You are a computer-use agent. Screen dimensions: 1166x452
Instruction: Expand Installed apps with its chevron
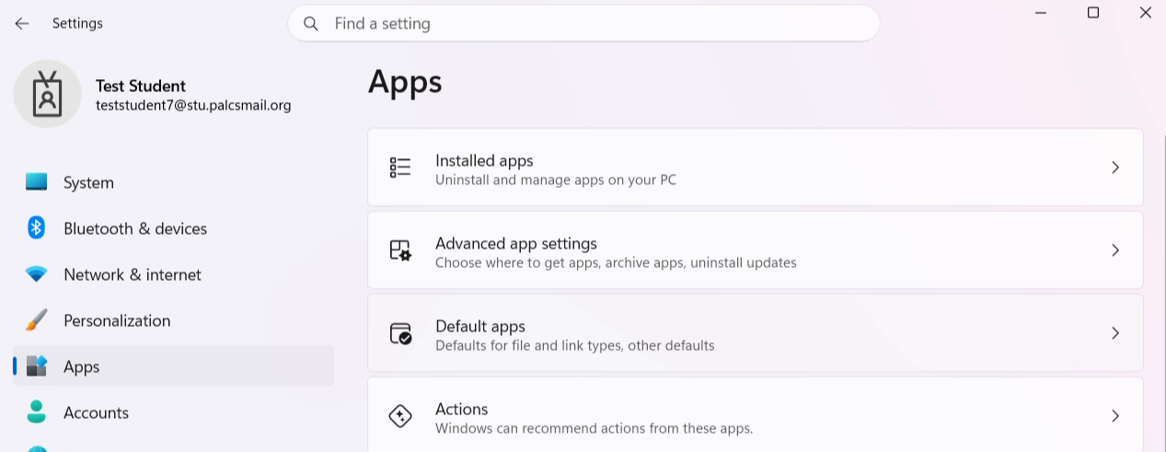1115,168
